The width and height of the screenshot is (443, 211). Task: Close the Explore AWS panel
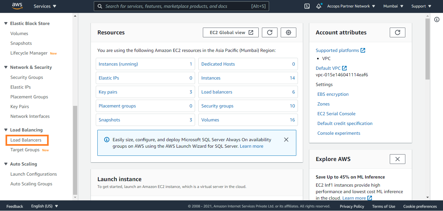pyautogui.click(x=398, y=159)
